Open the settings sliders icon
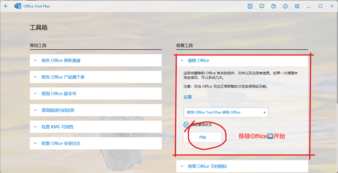Viewport: 338px width, 173px height. point(297,6)
